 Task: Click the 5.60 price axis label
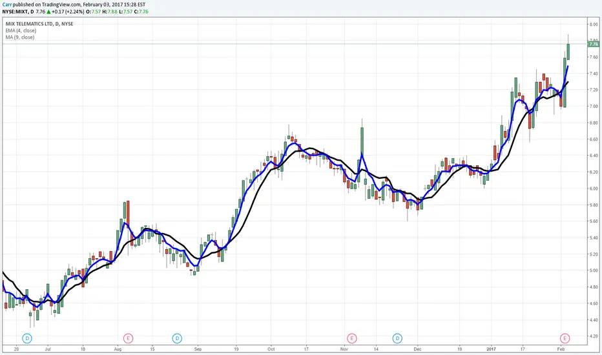pos(594,221)
